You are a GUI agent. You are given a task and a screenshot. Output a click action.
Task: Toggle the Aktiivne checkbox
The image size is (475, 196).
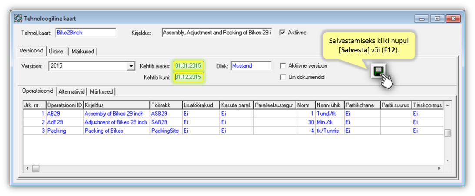point(282,33)
